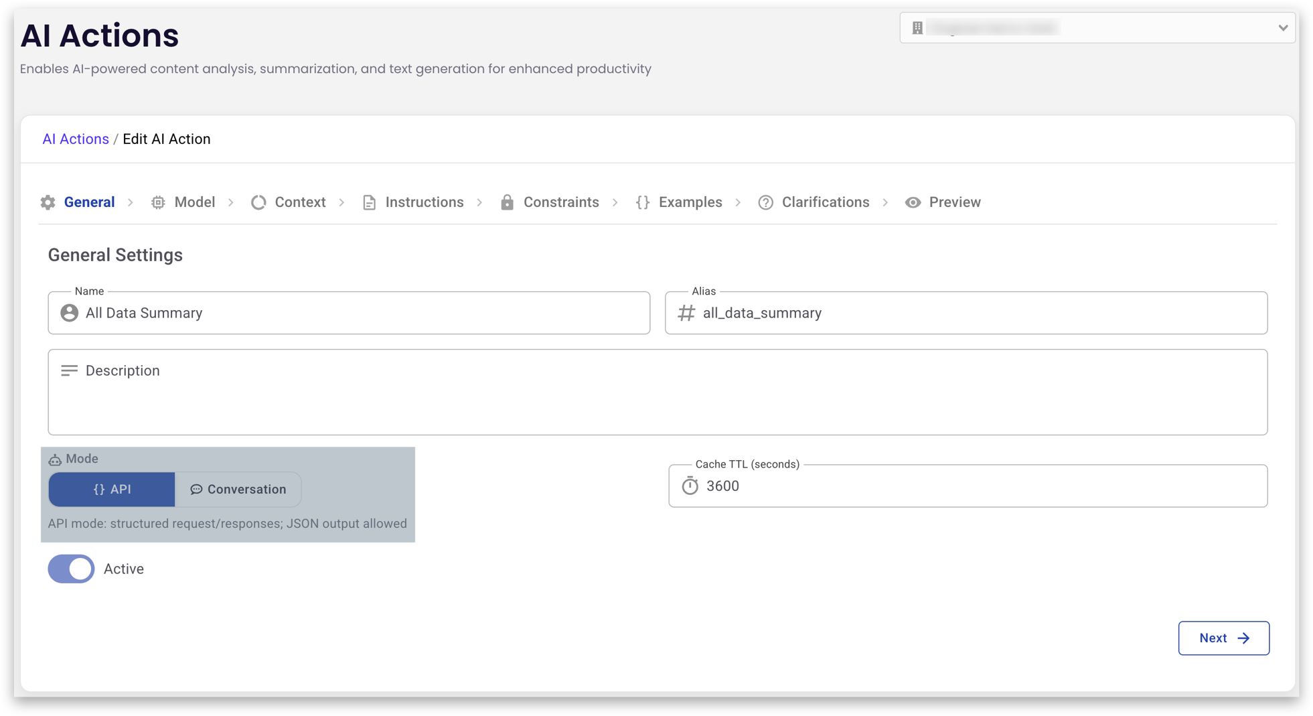
Task: Toggle the Active switch off
Action: pyautogui.click(x=72, y=569)
